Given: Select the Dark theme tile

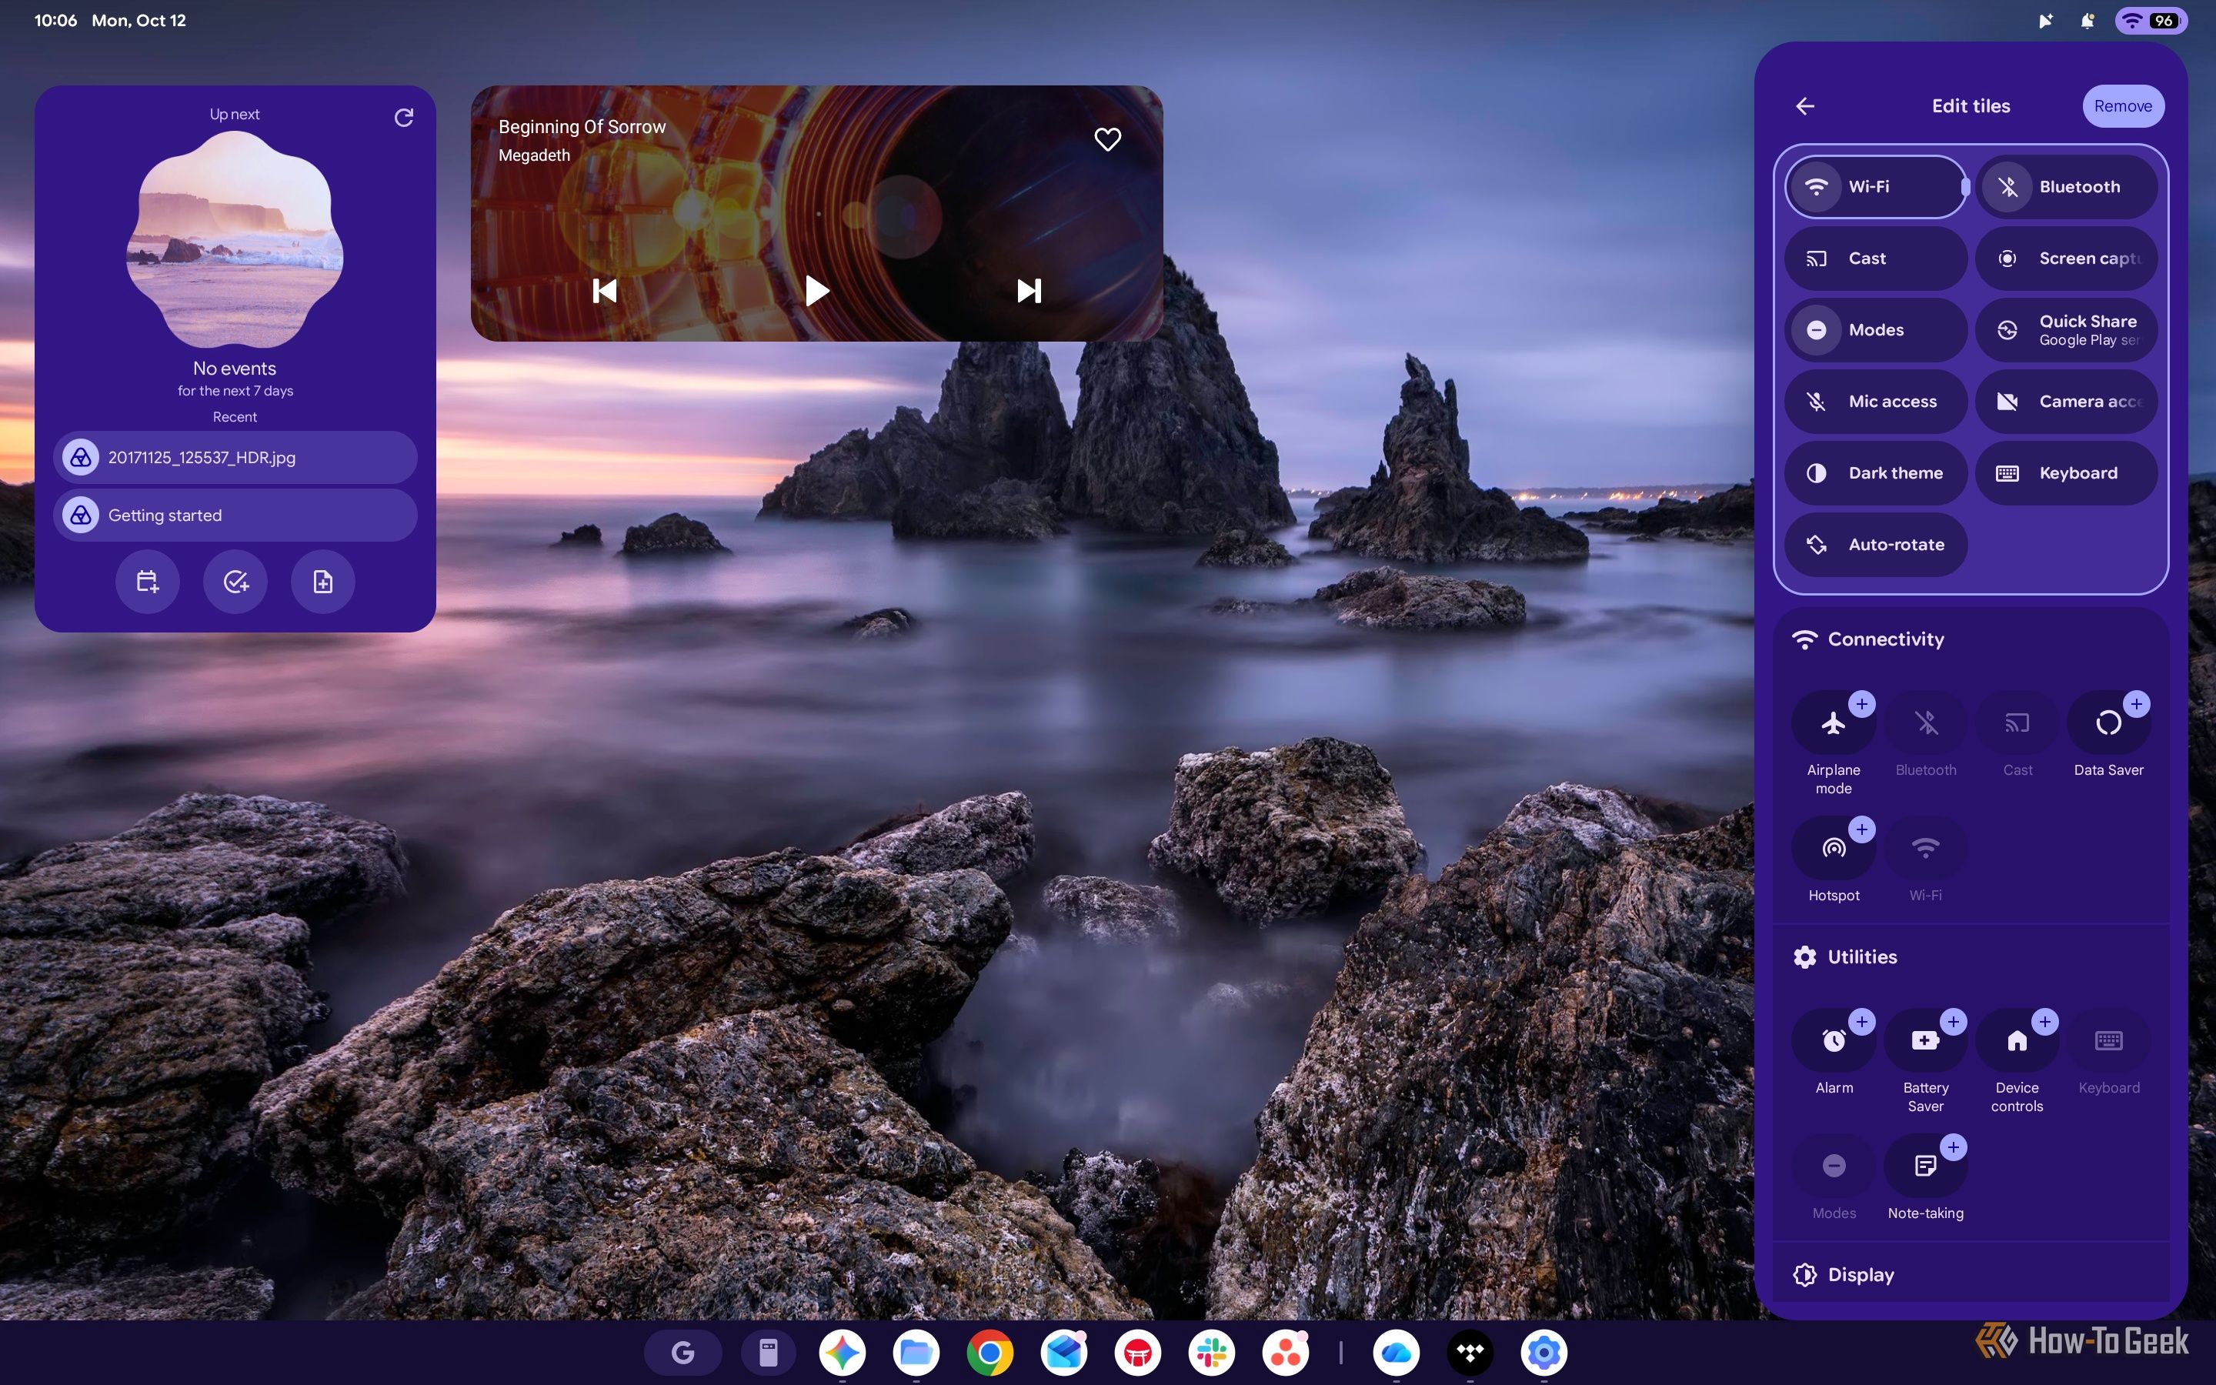Looking at the screenshot, I should coord(1874,472).
